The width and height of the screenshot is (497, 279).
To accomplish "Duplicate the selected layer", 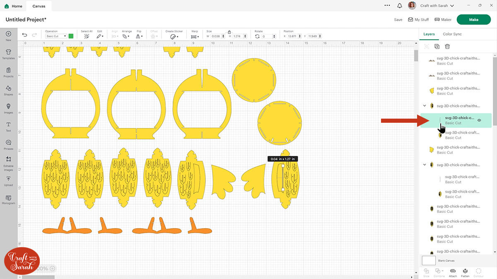I will [x=437, y=47].
